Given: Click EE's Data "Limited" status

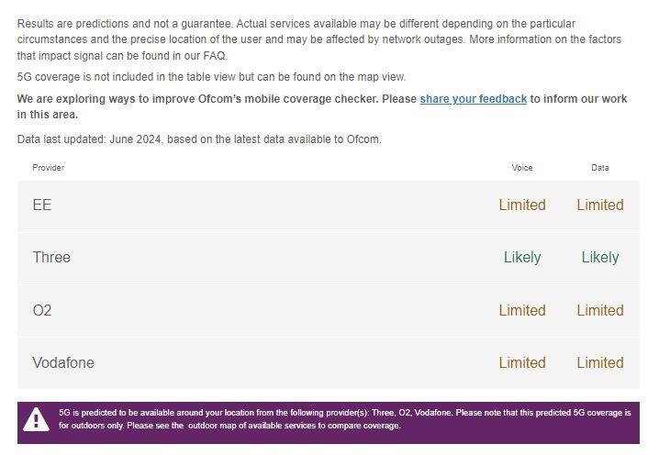Looking at the screenshot, I should pos(600,205).
